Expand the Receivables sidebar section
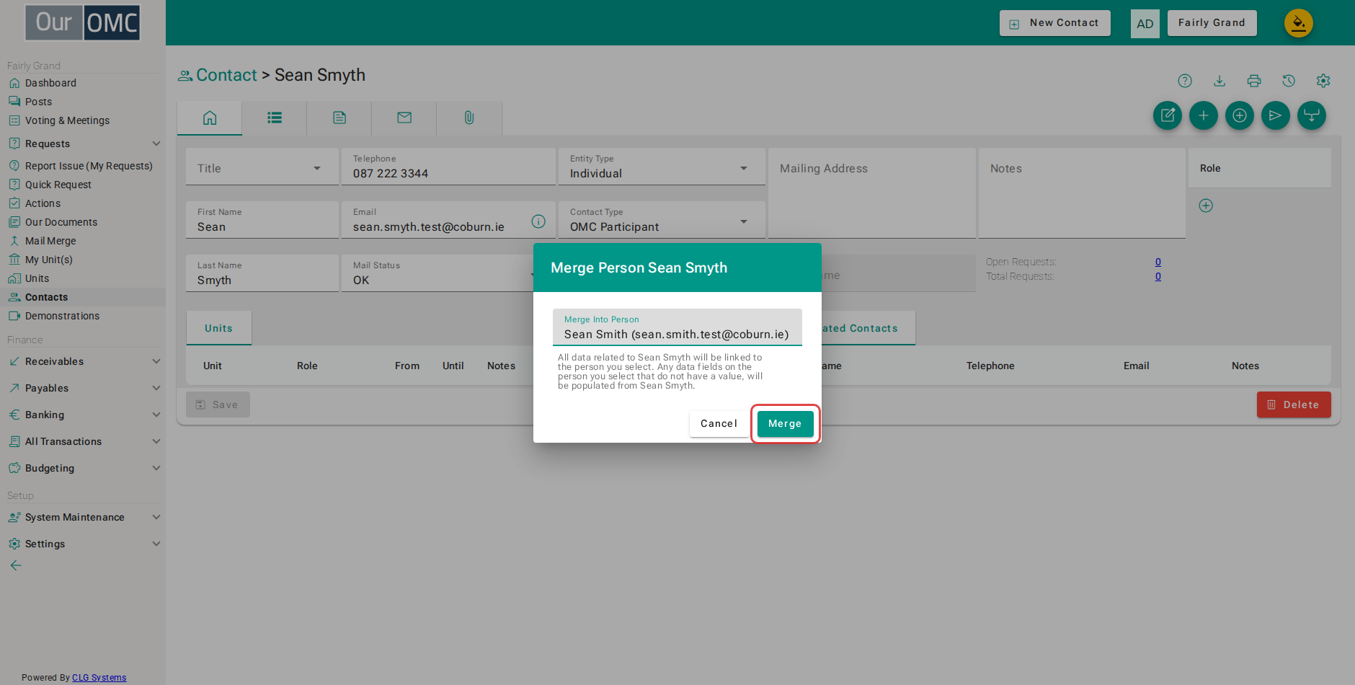Image resolution: width=1355 pixels, height=685 pixels. [x=83, y=361]
